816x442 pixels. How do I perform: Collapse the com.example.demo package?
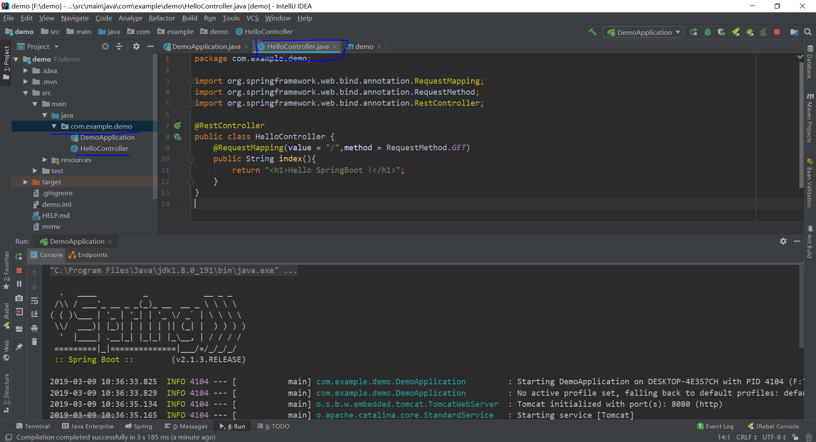54,126
